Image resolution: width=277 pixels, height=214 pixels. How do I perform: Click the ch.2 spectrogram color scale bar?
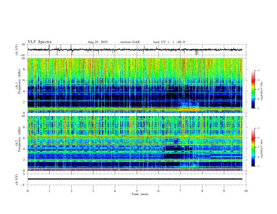(x=253, y=147)
